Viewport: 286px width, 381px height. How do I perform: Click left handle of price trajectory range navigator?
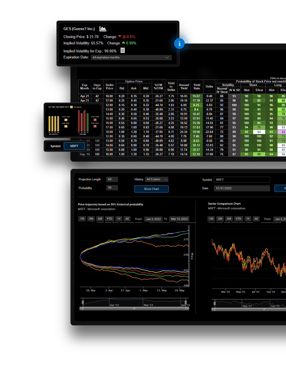[x=83, y=302]
